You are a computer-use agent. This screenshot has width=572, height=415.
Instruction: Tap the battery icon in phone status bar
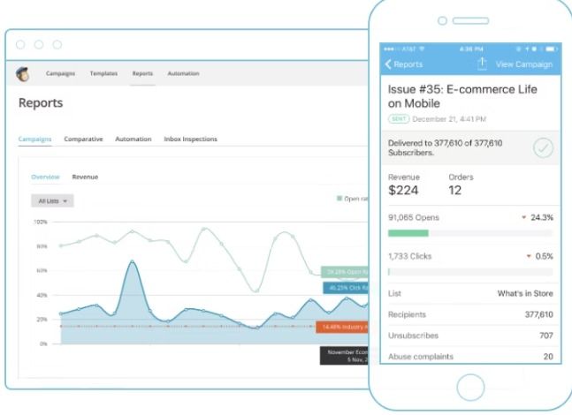point(551,49)
